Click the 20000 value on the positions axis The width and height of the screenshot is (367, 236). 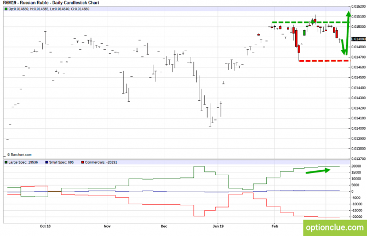(x=356, y=166)
